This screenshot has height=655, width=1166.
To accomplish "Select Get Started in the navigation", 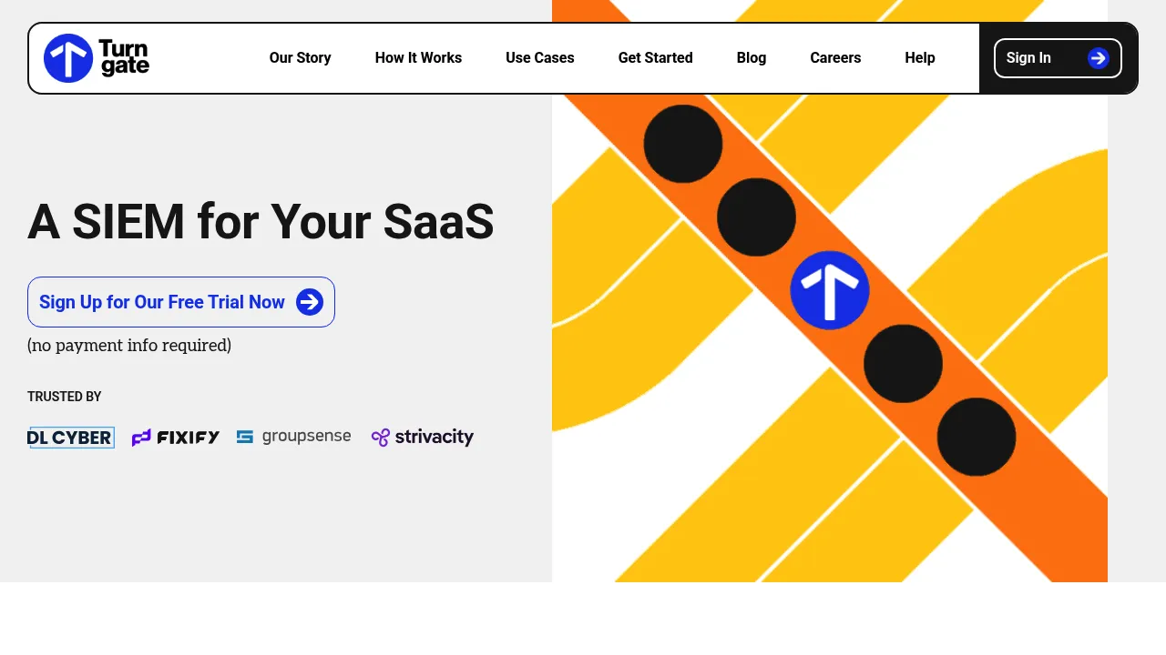I will pos(656,58).
